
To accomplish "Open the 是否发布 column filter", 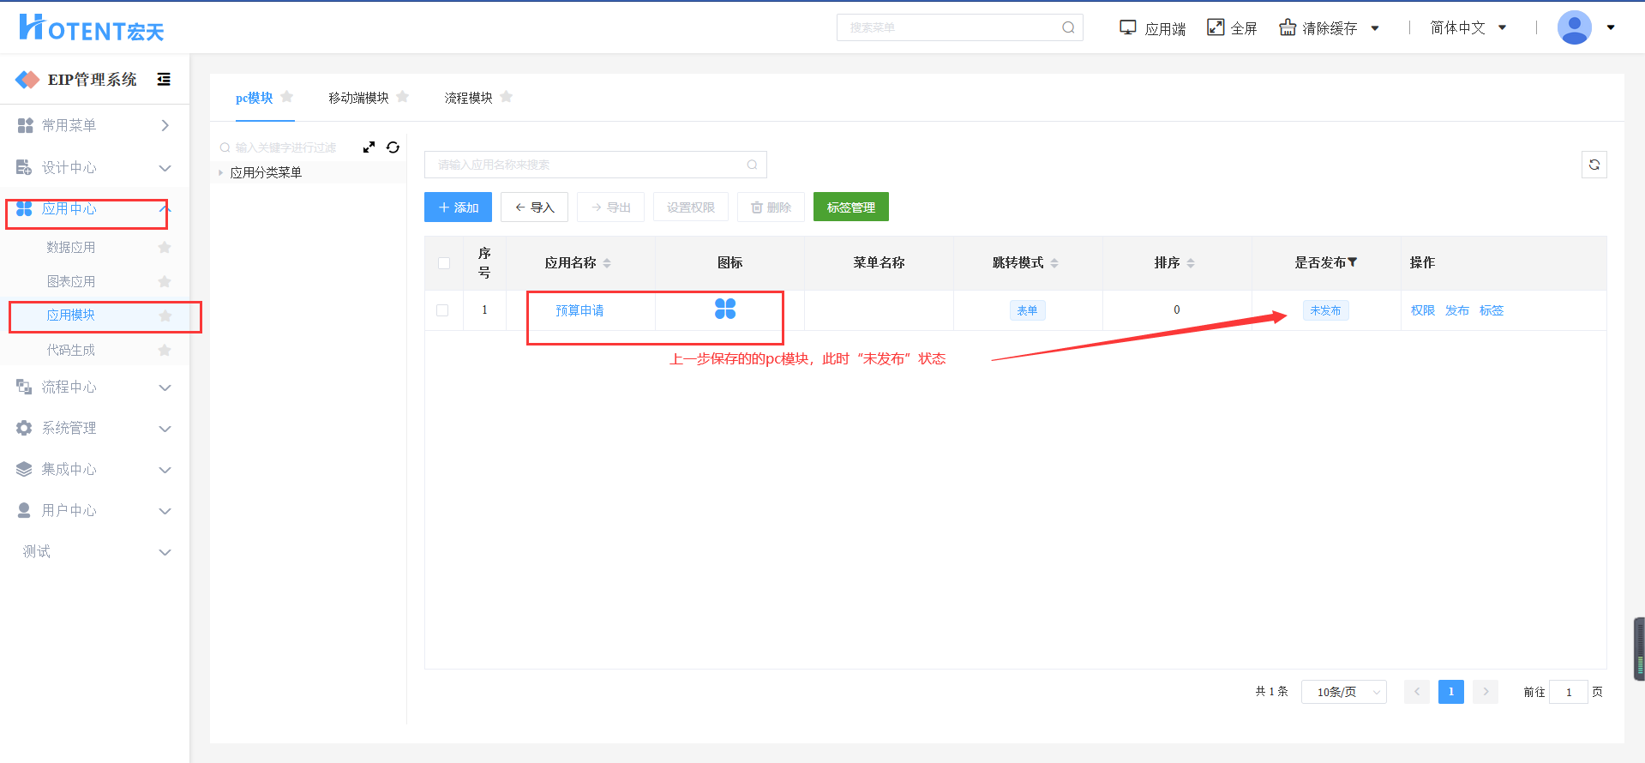I will click(1353, 262).
